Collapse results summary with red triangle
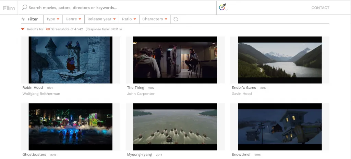This screenshot has width=351, height=159. point(23,29)
